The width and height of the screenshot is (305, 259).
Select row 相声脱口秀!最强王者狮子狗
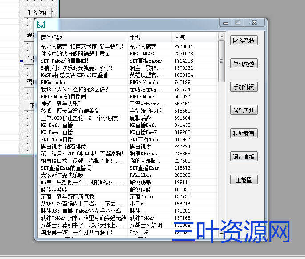(x=127, y=161)
